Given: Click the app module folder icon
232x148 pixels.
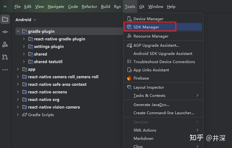Looking at the screenshot, I should [25, 69].
